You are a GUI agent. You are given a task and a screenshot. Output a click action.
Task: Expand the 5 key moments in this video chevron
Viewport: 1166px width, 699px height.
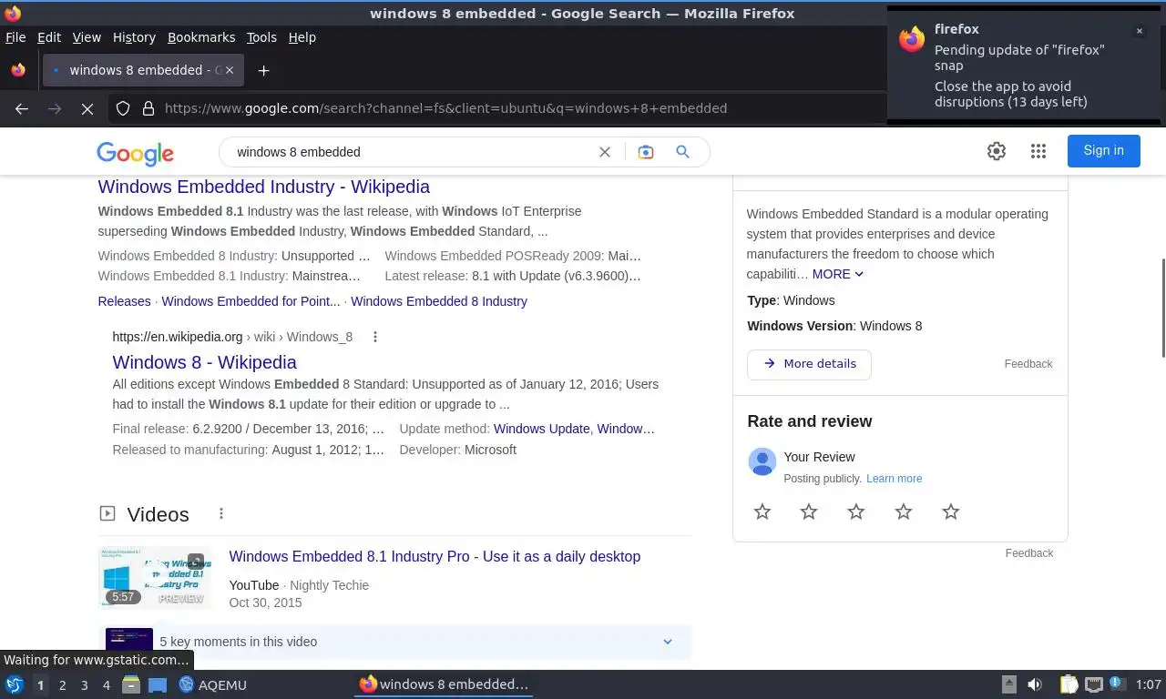668,642
